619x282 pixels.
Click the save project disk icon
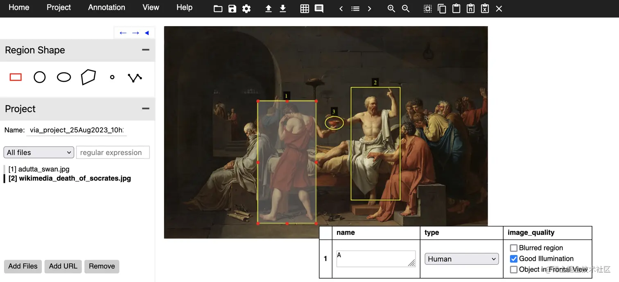pyautogui.click(x=232, y=9)
